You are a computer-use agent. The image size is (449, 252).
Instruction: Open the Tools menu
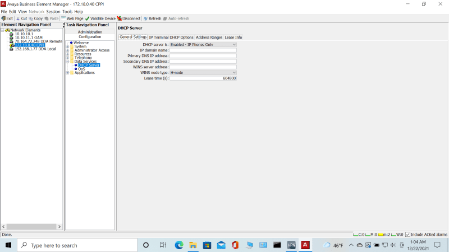click(67, 12)
